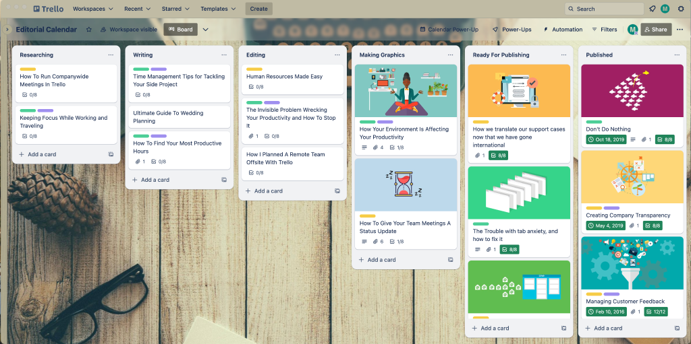Image resolution: width=691 pixels, height=344 pixels.
Task: Click the Share button
Action: pyautogui.click(x=655, y=30)
